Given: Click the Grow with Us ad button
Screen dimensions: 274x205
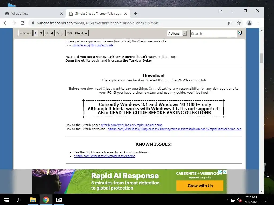Looking at the screenshot, I should (x=200, y=186).
